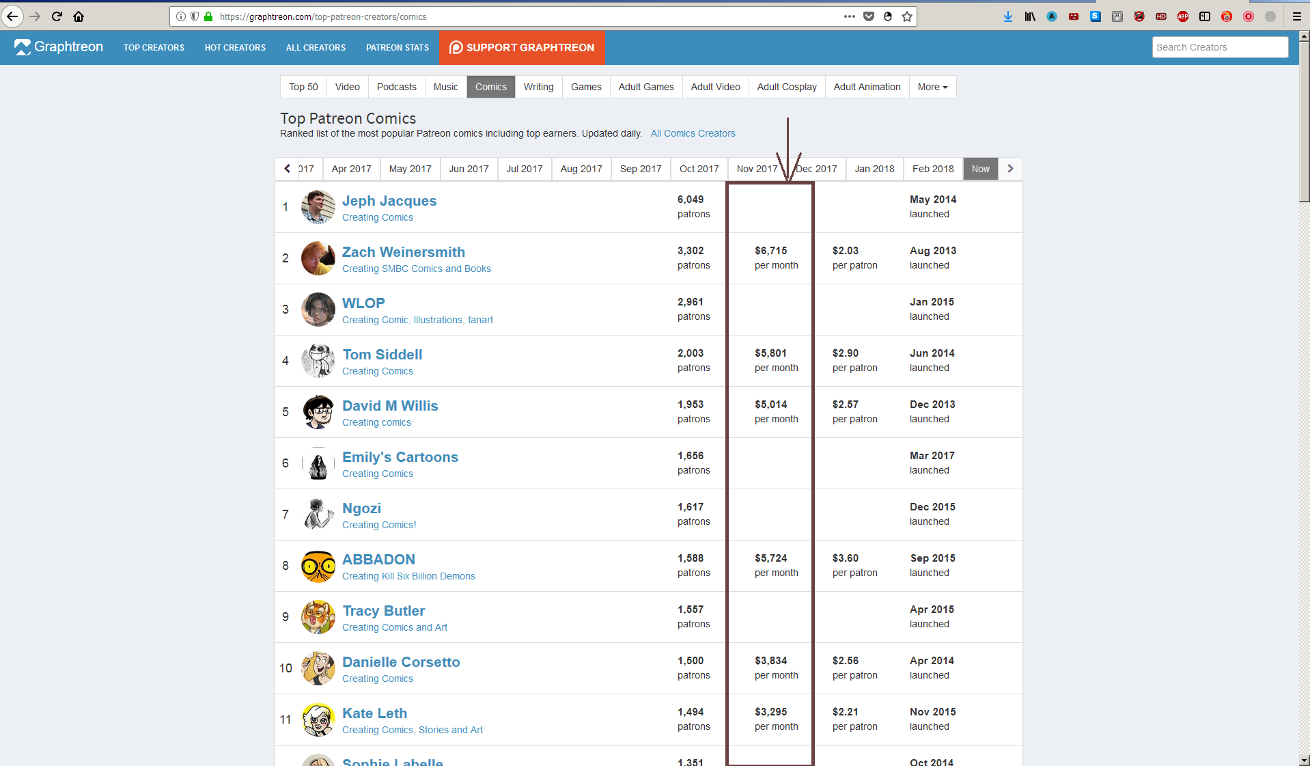Image resolution: width=1310 pixels, height=766 pixels.
Task: Switch to Apr 2017 month tab
Action: tap(352, 169)
